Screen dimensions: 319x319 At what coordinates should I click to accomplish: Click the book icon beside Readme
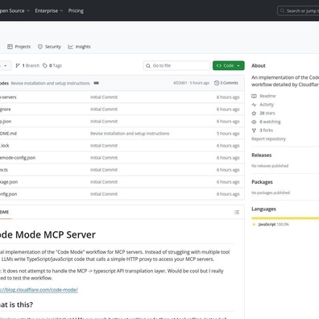[254, 96]
